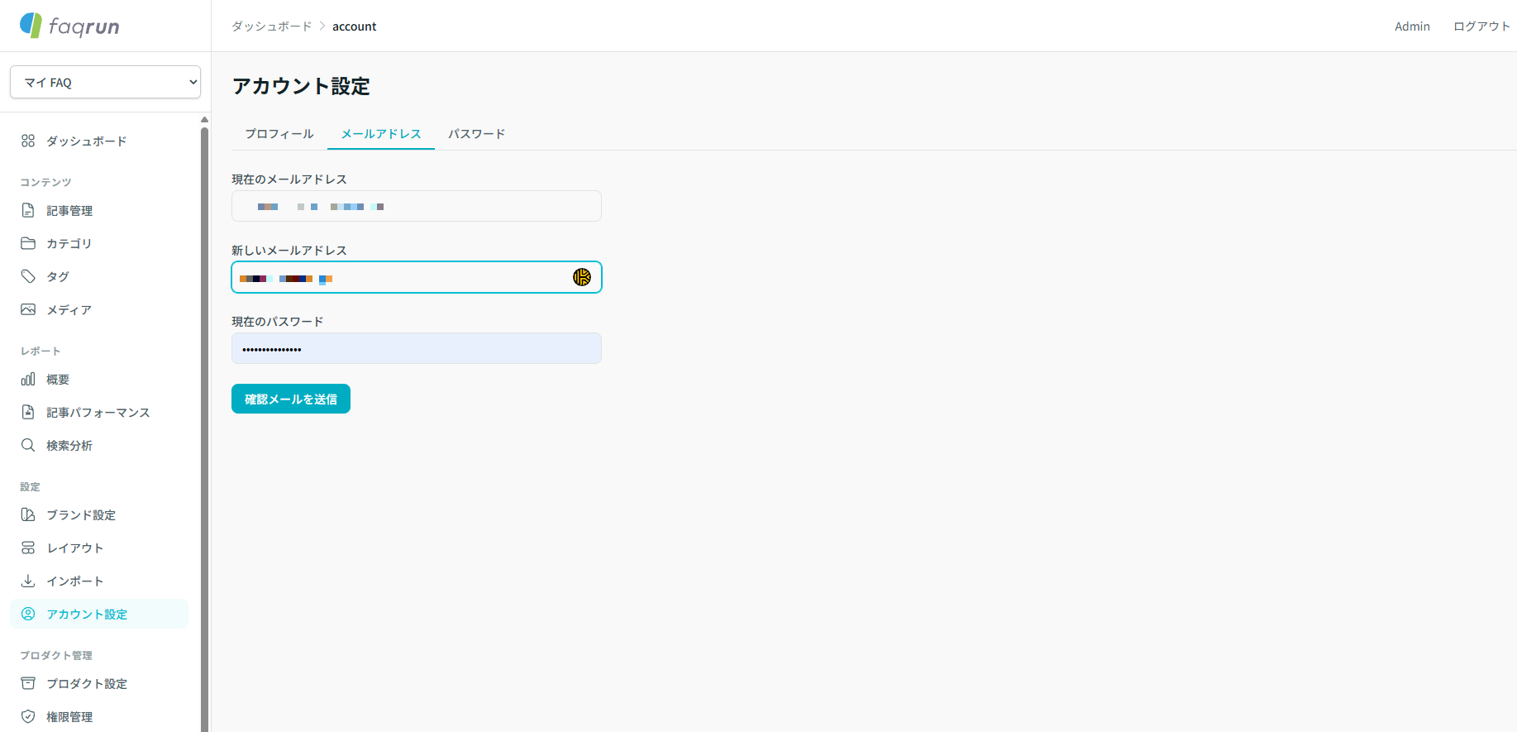Screen dimensions: 1517x732
Task: Click the アカウント設定 user icon
Action: pos(28,614)
